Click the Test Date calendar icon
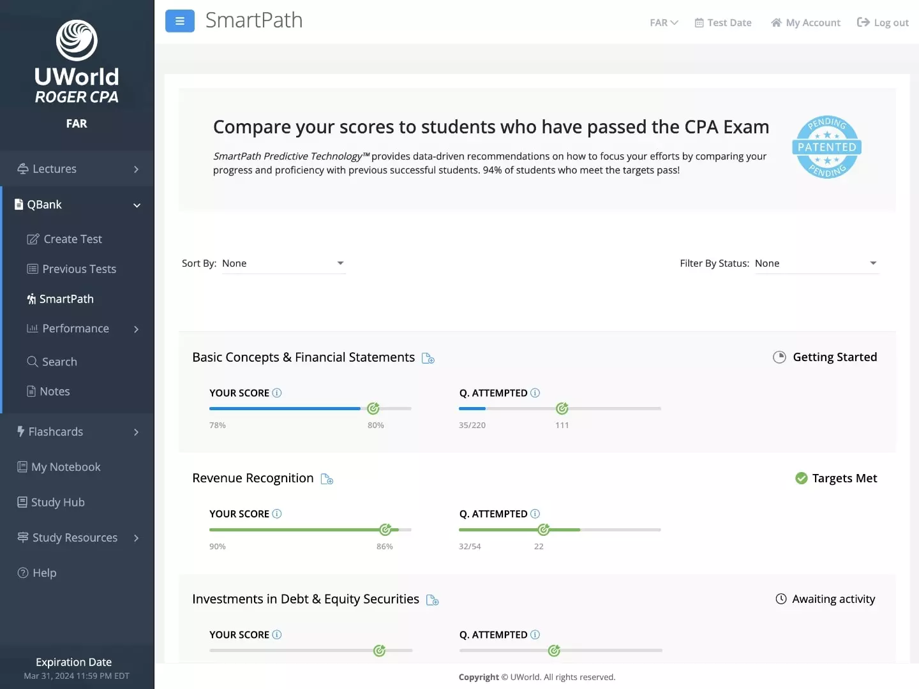Viewport: 919px width, 689px height. (699, 23)
